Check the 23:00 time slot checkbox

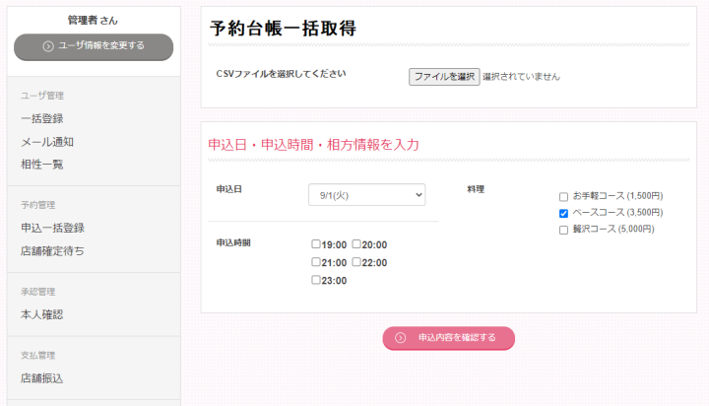(x=316, y=280)
